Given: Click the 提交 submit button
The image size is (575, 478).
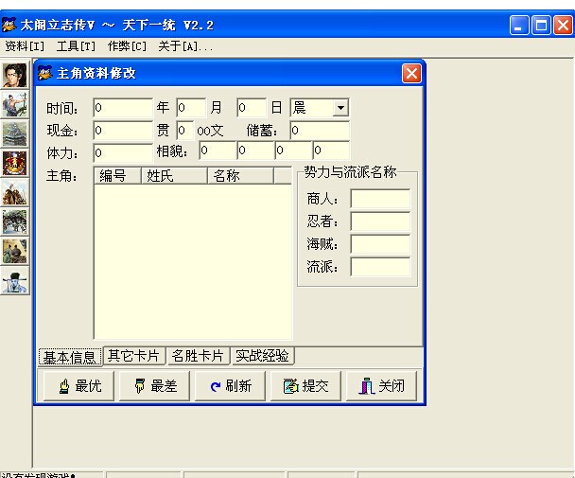Looking at the screenshot, I should 306,386.
